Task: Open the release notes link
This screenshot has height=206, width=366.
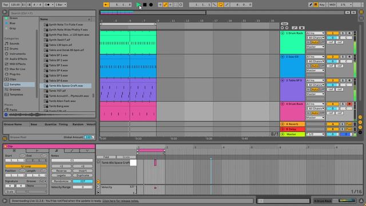Action: [x=121, y=201]
